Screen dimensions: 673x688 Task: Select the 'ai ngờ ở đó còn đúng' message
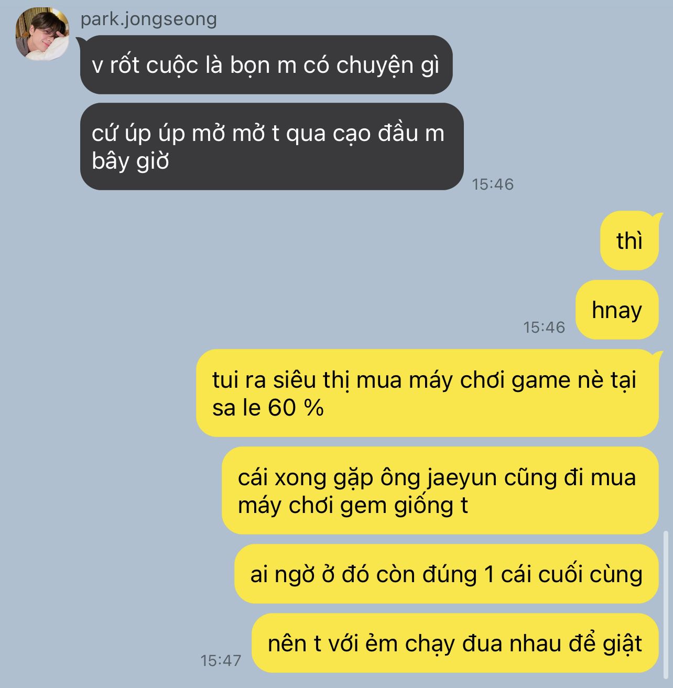pyautogui.click(x=446, y=574)
